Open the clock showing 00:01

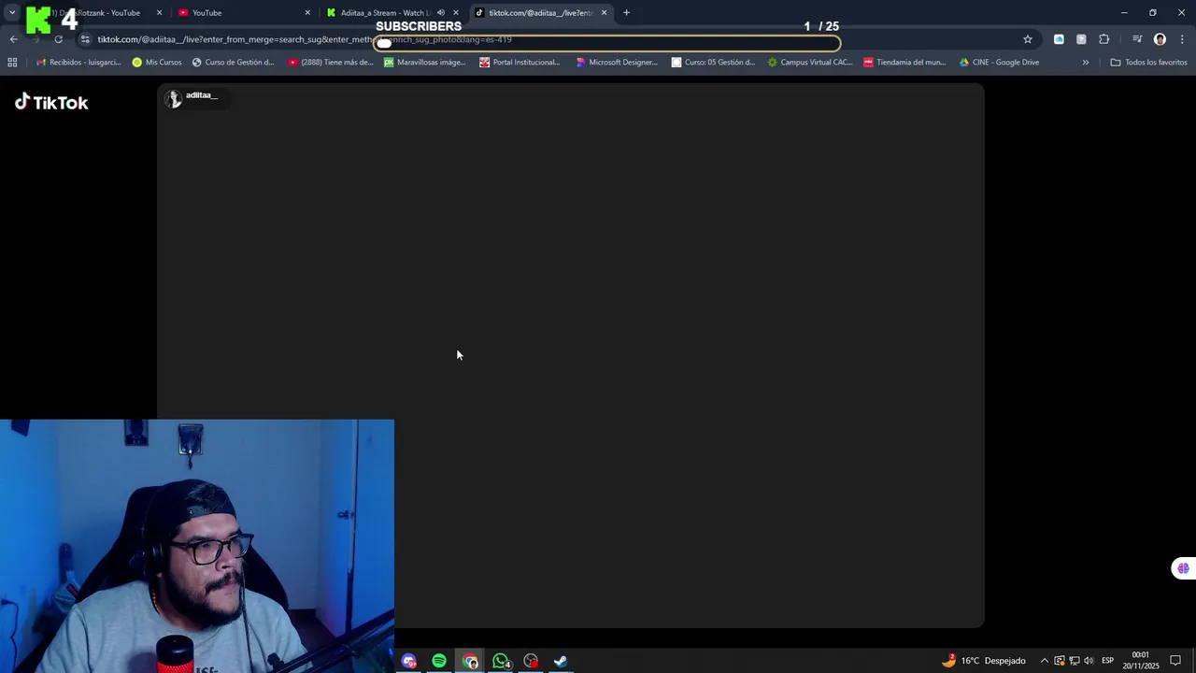1141,661
